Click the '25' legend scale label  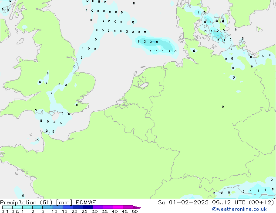tap(84, 211)
